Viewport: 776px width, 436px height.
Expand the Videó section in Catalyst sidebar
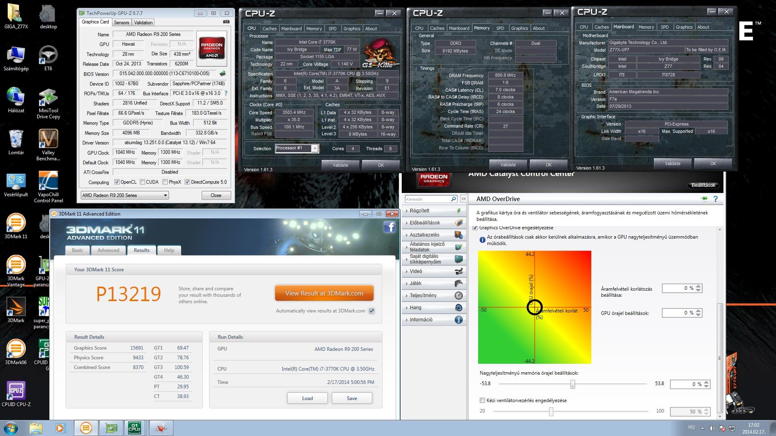(416, 271)
